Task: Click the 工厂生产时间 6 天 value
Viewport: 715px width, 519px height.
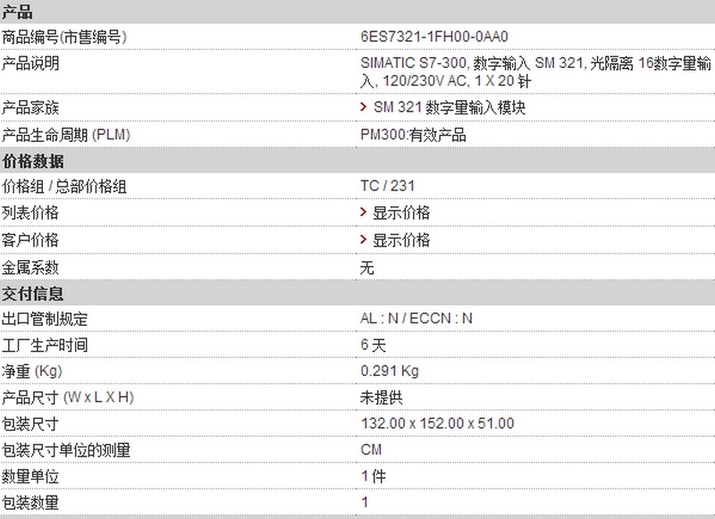Action: pyautogui.click(x=373, y=345)
